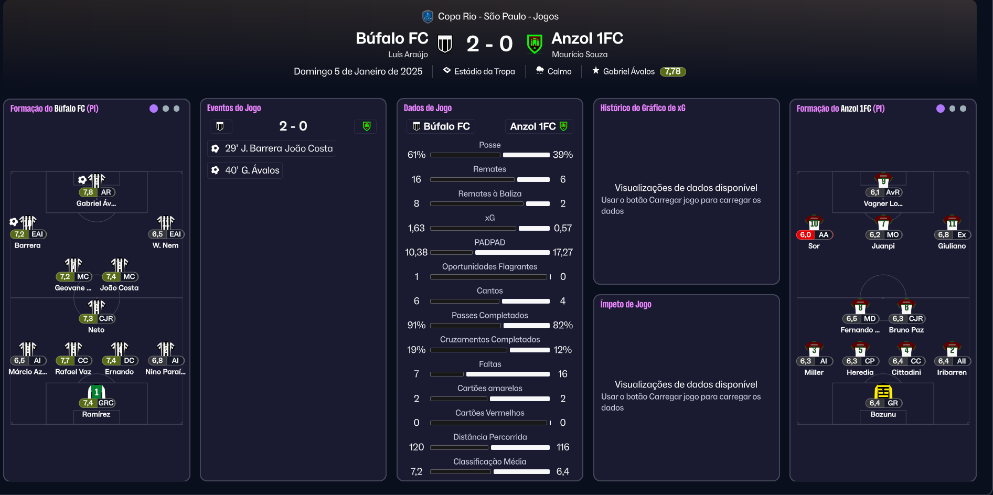Image resolution: width=993 pixels, height=495 pixels.
Task: Click the Anzol crest in Eventos do Jogo
Action: [366, 126]
